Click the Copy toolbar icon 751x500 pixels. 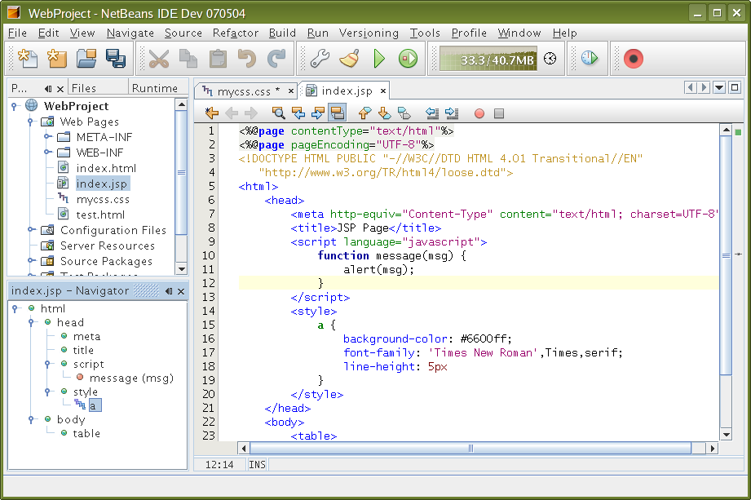188,59
